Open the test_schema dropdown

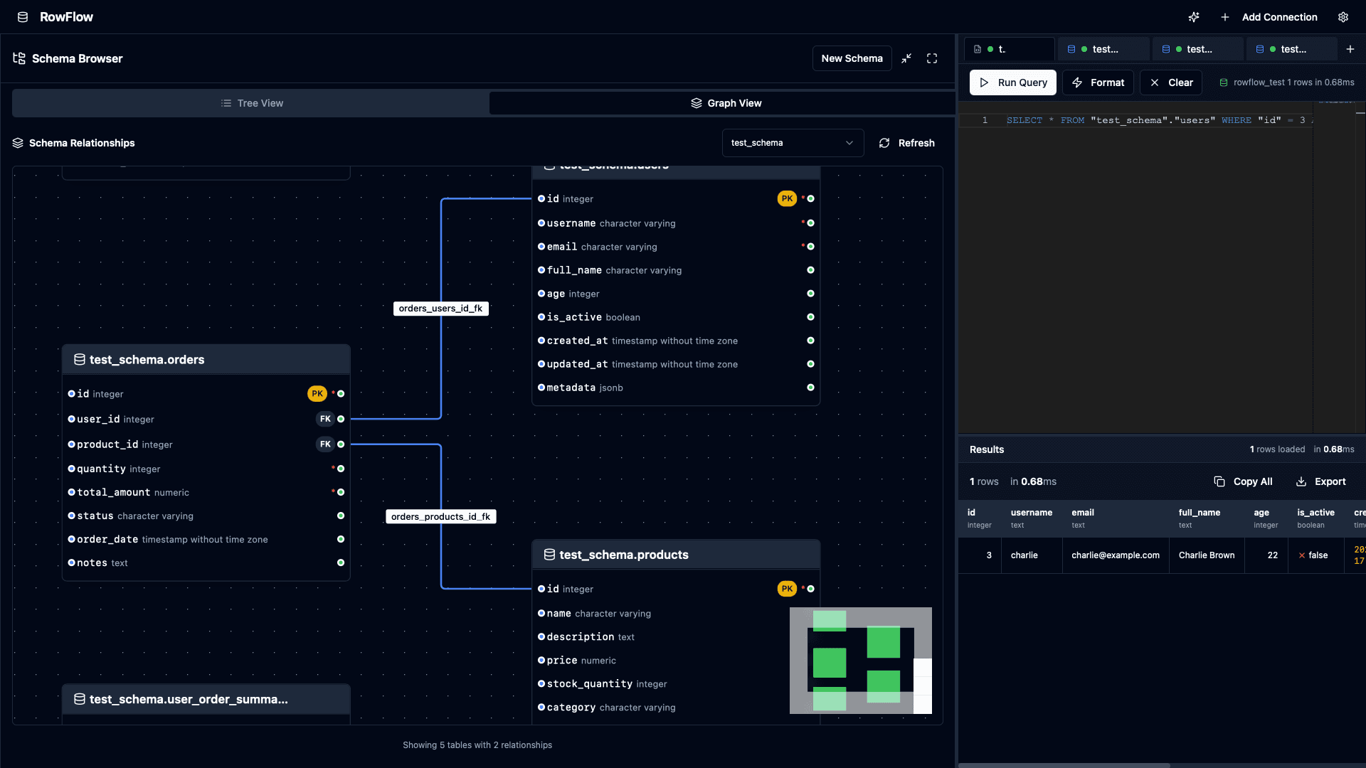click(792, 143)
